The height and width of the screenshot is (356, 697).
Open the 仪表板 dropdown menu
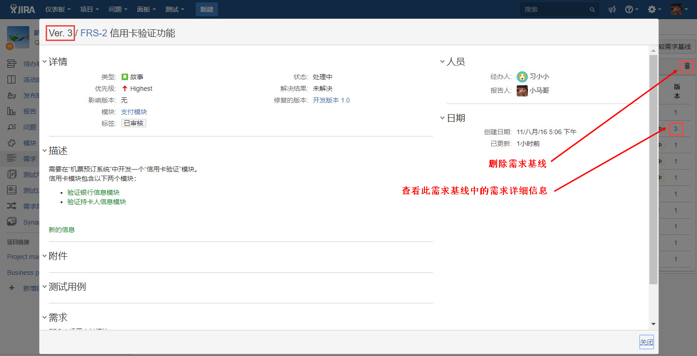(x=58, y=9)
